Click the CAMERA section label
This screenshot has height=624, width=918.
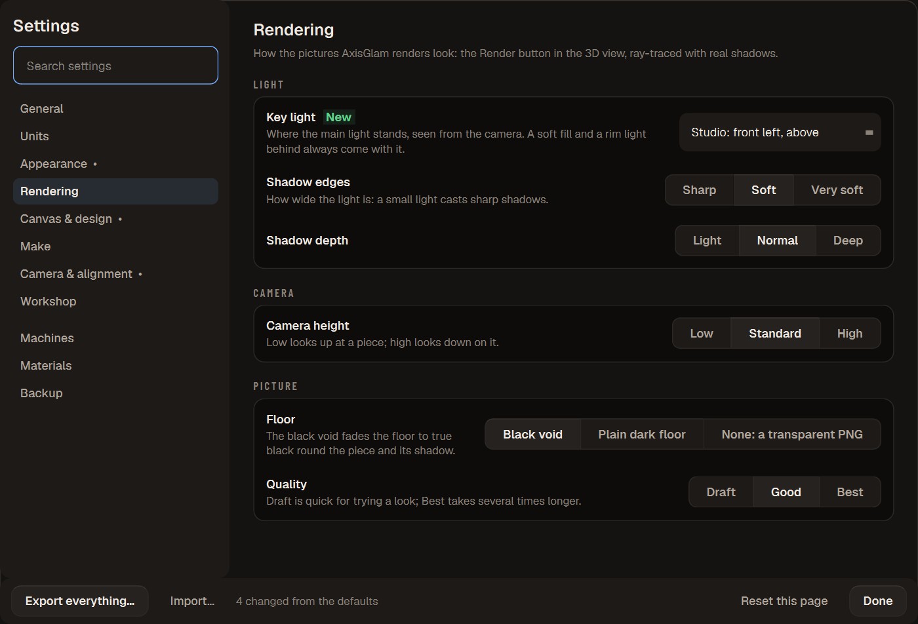point(273,293)
